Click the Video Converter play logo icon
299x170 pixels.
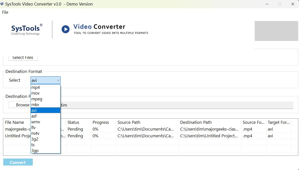(x=66, y=29)
